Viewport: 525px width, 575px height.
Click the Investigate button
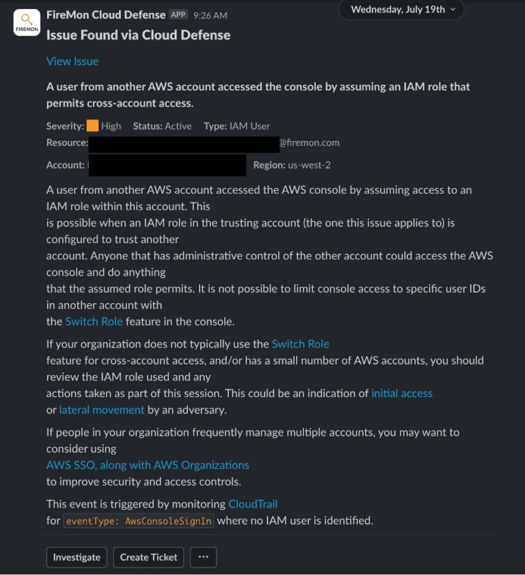[76, 557]
